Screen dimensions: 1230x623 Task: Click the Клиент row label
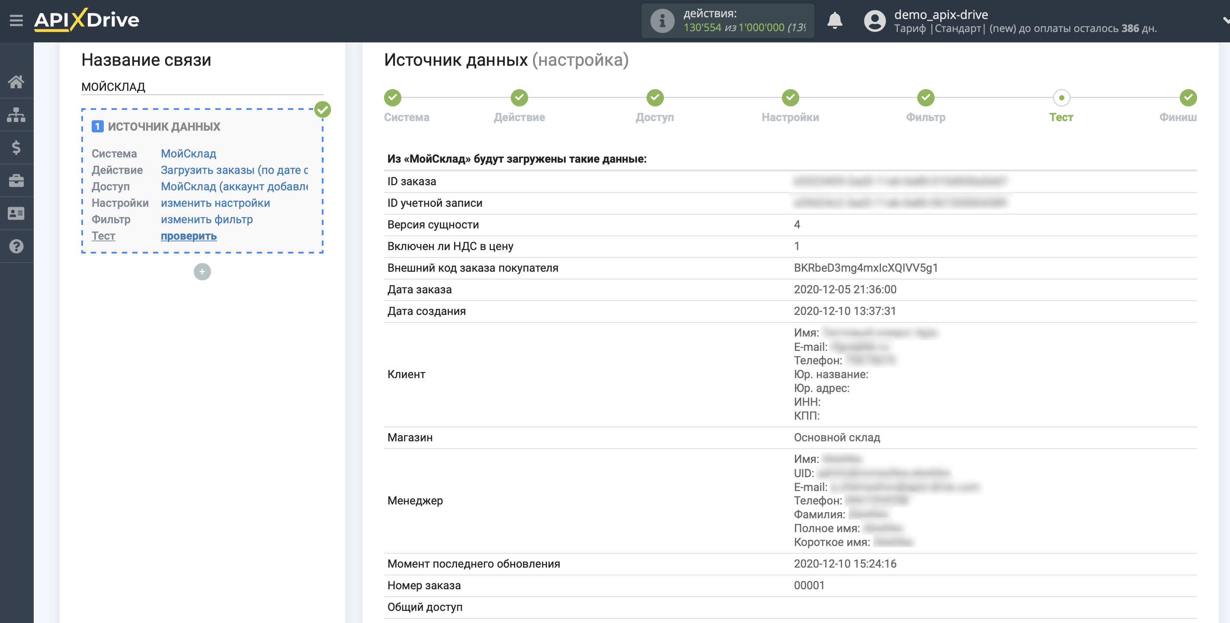click(x=406, y=375)
